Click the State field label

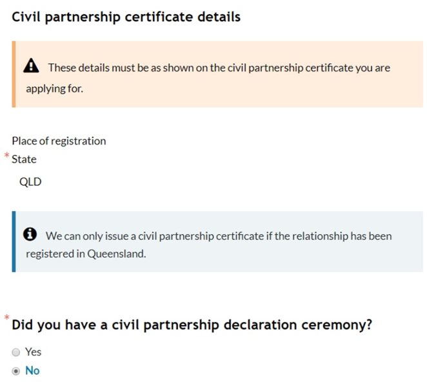point(24,159)
